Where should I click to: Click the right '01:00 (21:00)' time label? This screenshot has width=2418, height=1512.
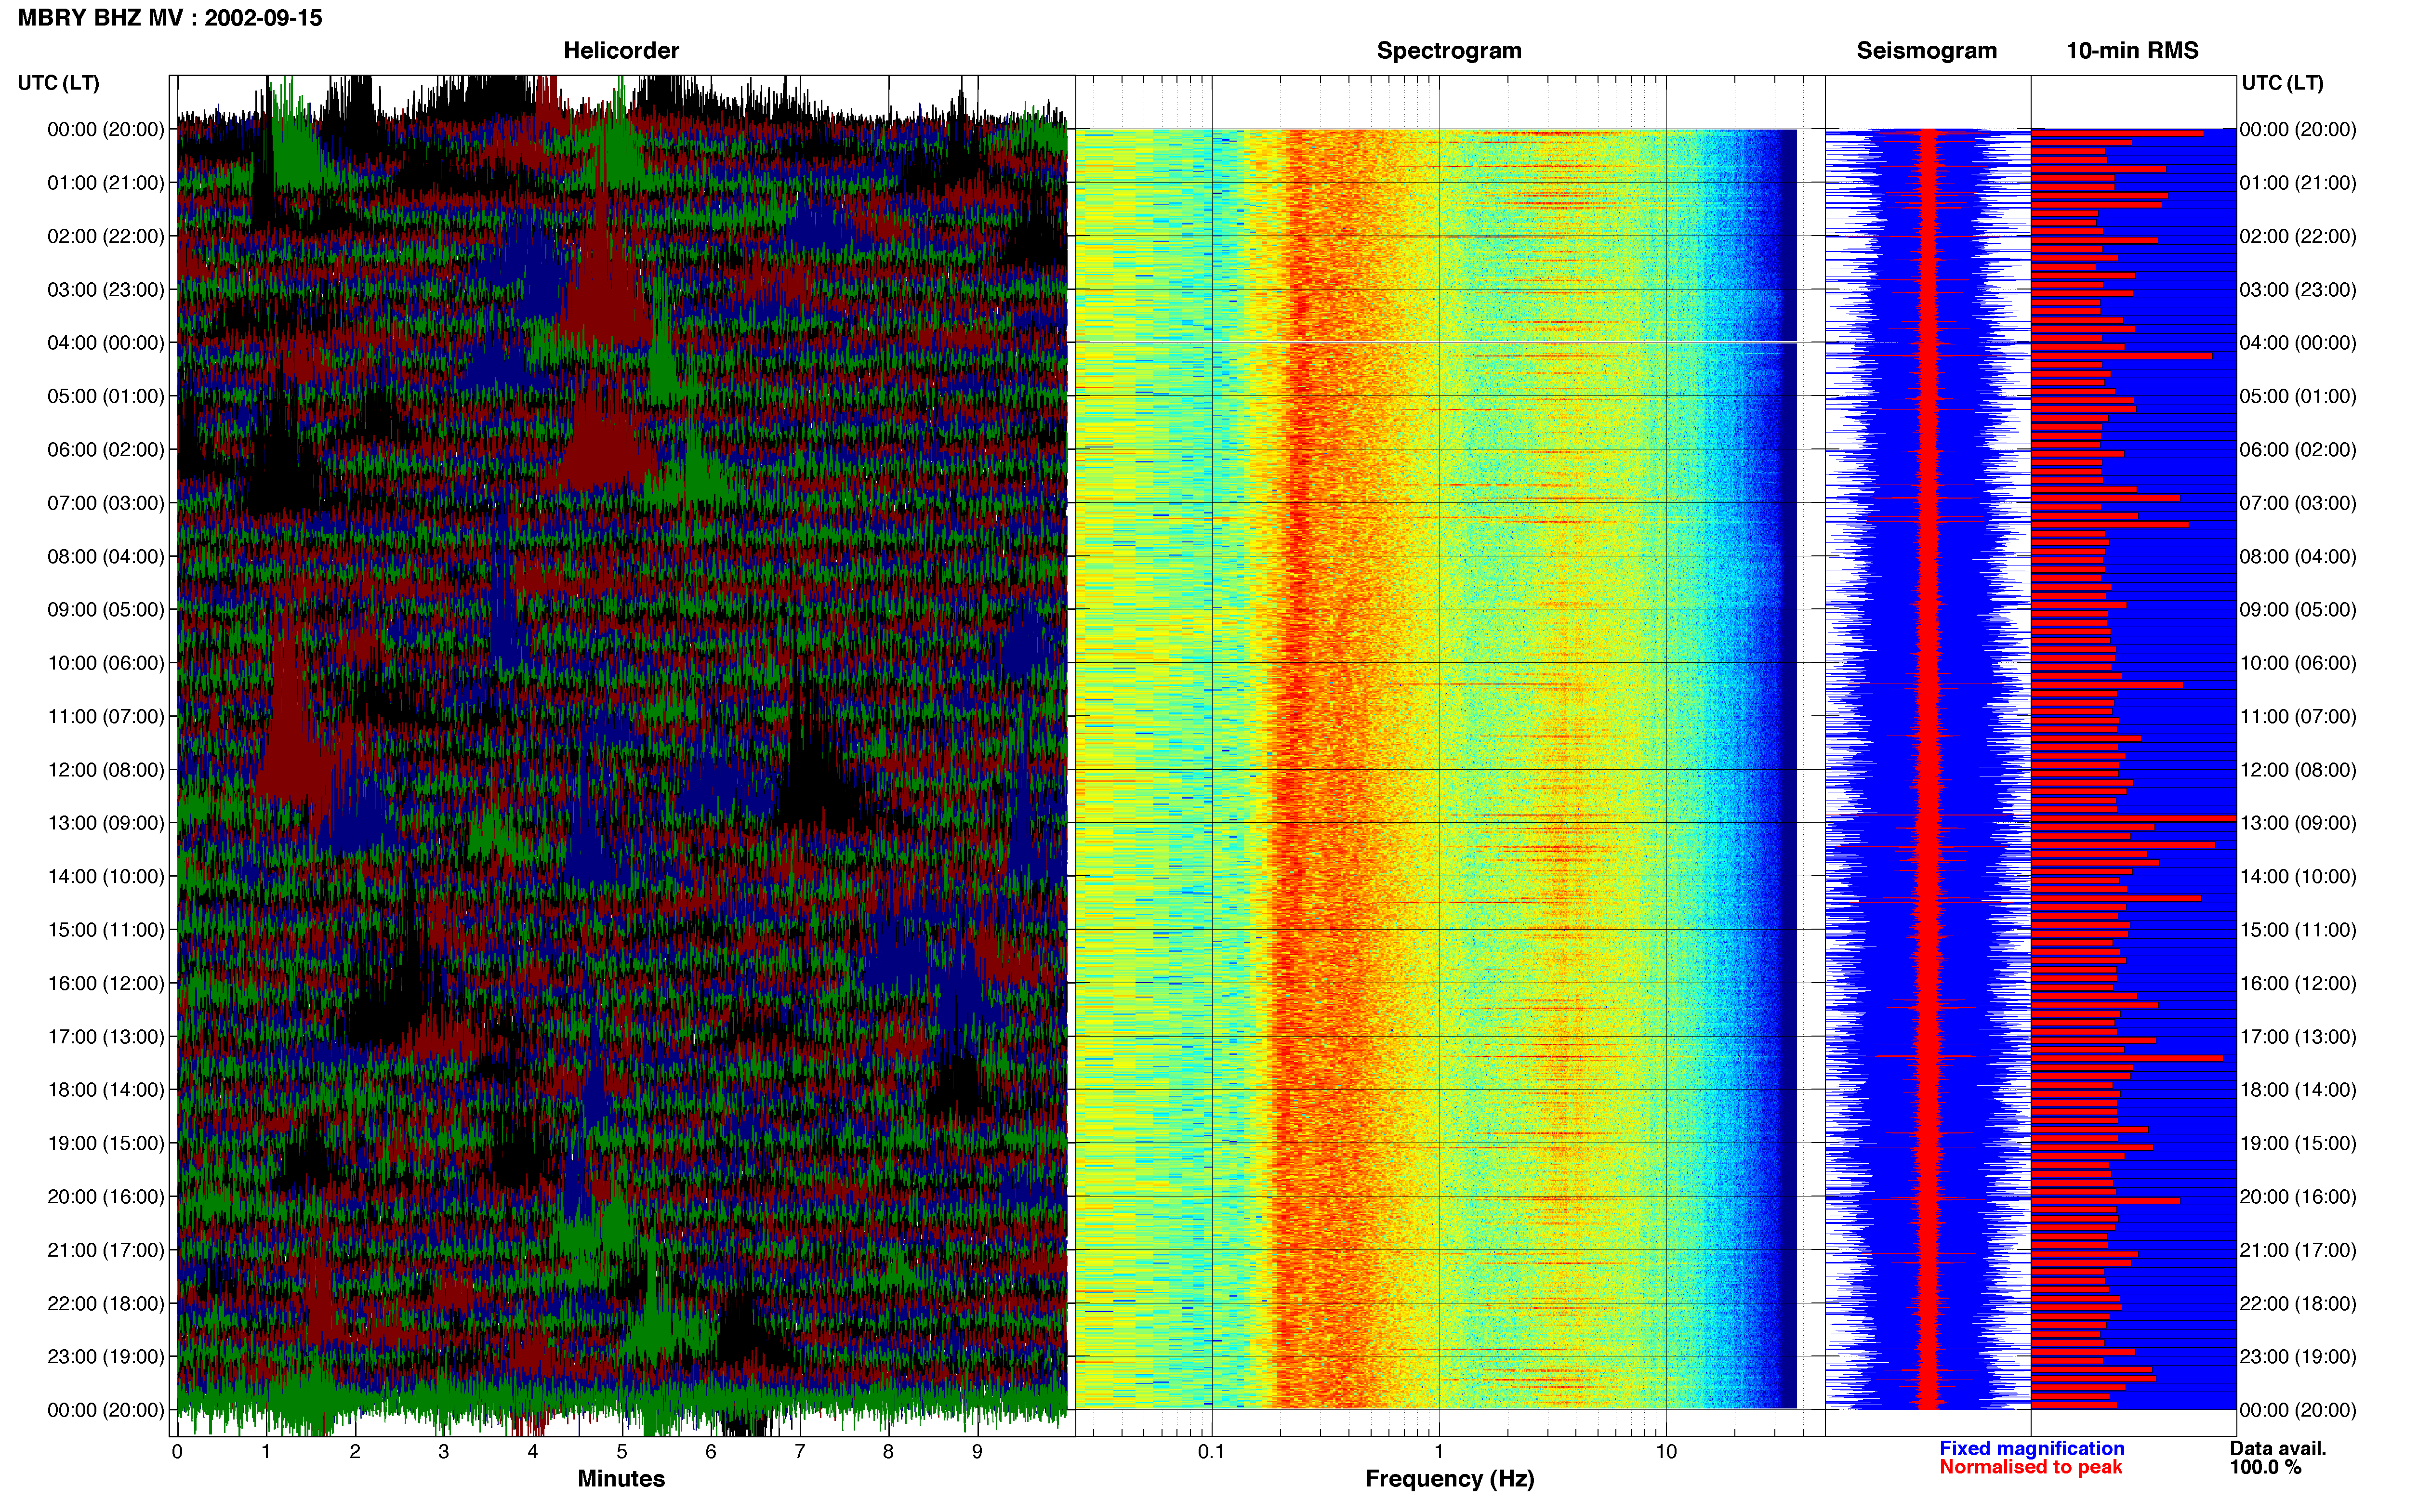(2298, 183)
